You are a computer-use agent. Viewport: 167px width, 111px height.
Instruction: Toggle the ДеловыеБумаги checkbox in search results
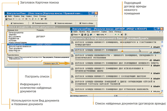click(10, 59)
